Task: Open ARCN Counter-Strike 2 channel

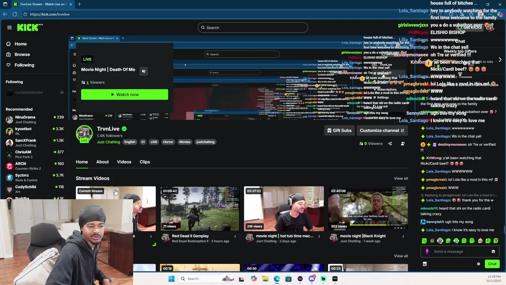Action: tap(35, 166)
